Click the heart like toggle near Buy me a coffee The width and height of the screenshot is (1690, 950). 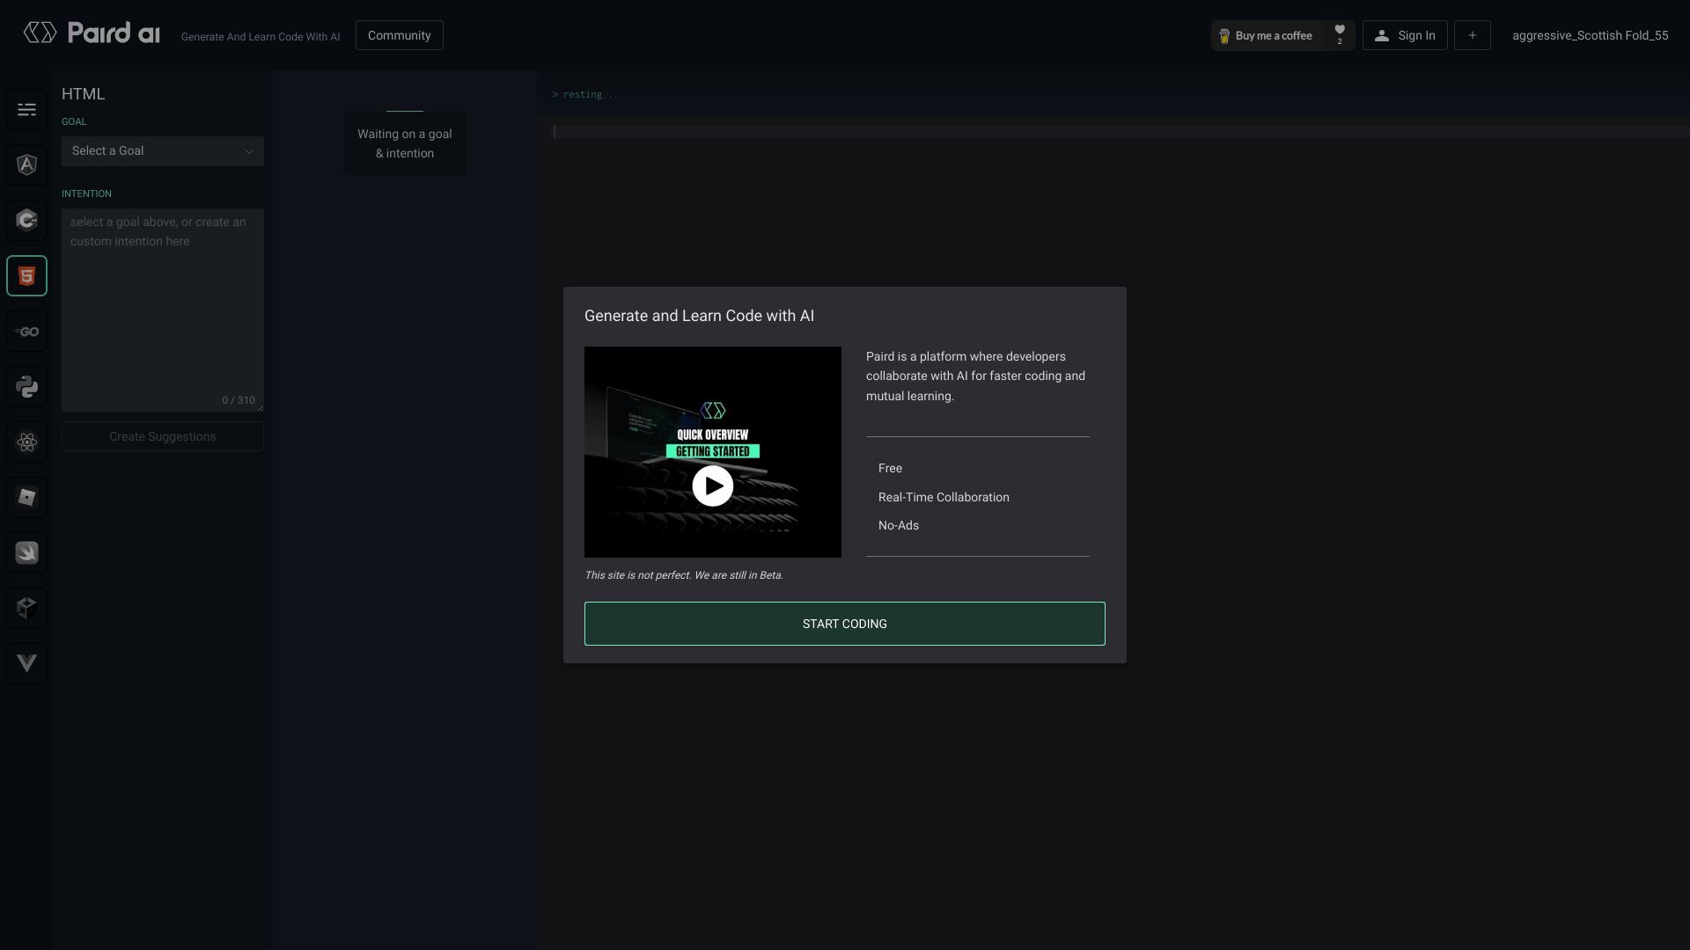point(1339,33)
